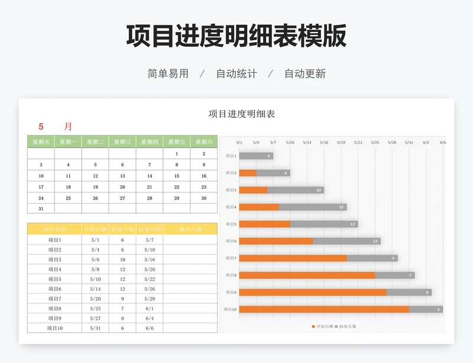The height and width of the screenshot is (363, 473).
Task: Select the 持续天数 table cell for 项目7
Action: coord(122,298)
